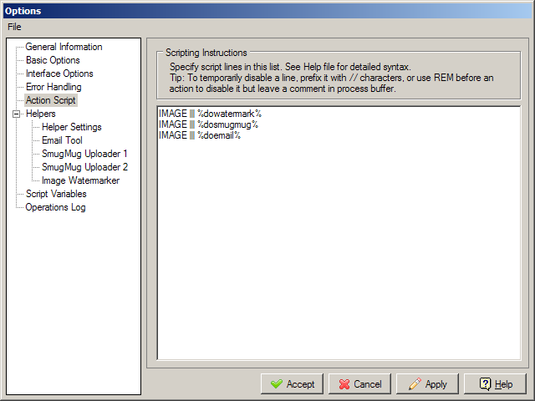535x401 pixels.
Task: Go to Interface Options
Action: [59, 74]
